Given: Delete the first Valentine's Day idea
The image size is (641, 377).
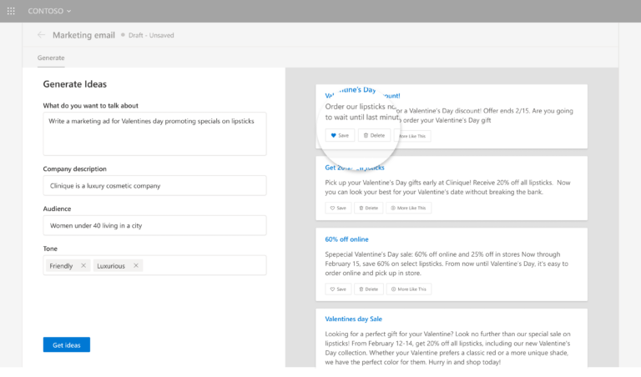Looking at the screenshot, I should click(374, 135).
